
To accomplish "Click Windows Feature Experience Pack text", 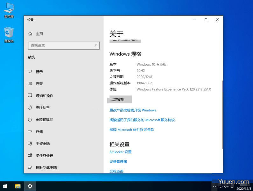I will [174, 89].
